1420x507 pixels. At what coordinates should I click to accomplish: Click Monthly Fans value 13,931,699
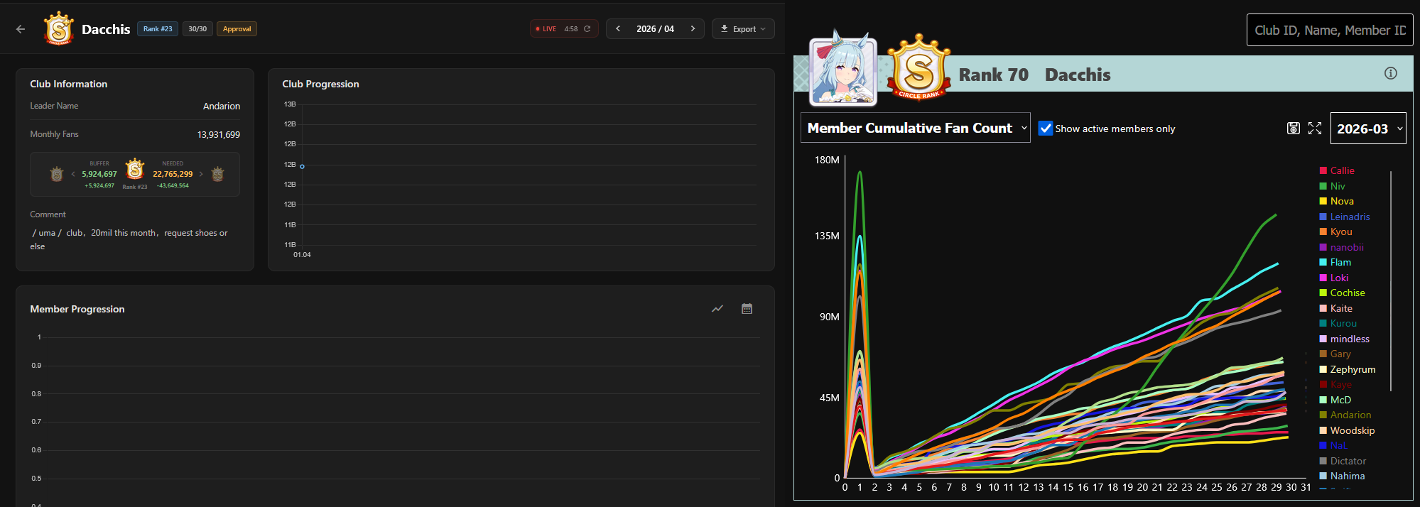[x=219, y=134]
